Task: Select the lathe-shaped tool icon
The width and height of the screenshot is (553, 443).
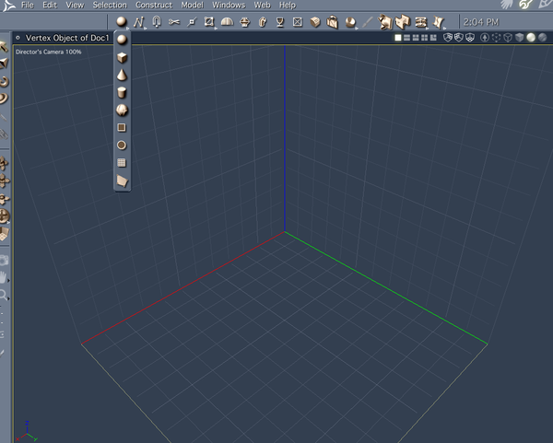Action: click(244, 22)
